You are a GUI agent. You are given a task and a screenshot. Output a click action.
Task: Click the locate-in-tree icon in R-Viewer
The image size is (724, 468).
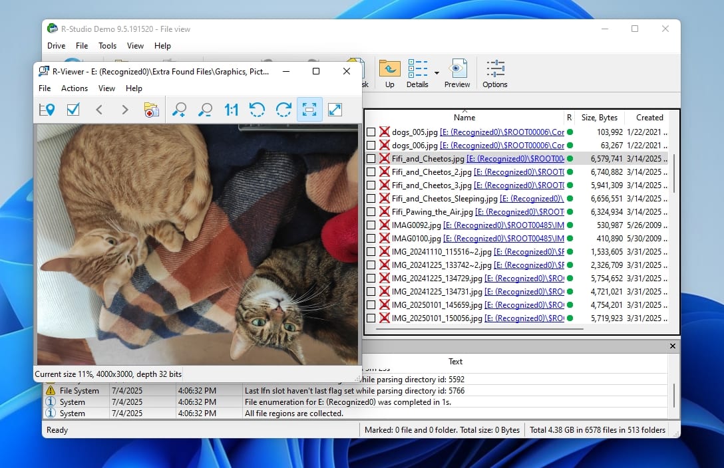pos(47,110)
